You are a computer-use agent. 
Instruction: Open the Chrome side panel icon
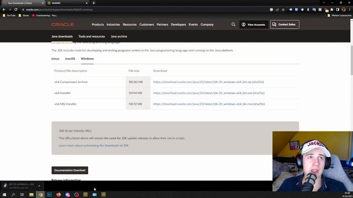click(x=338, y=10)
